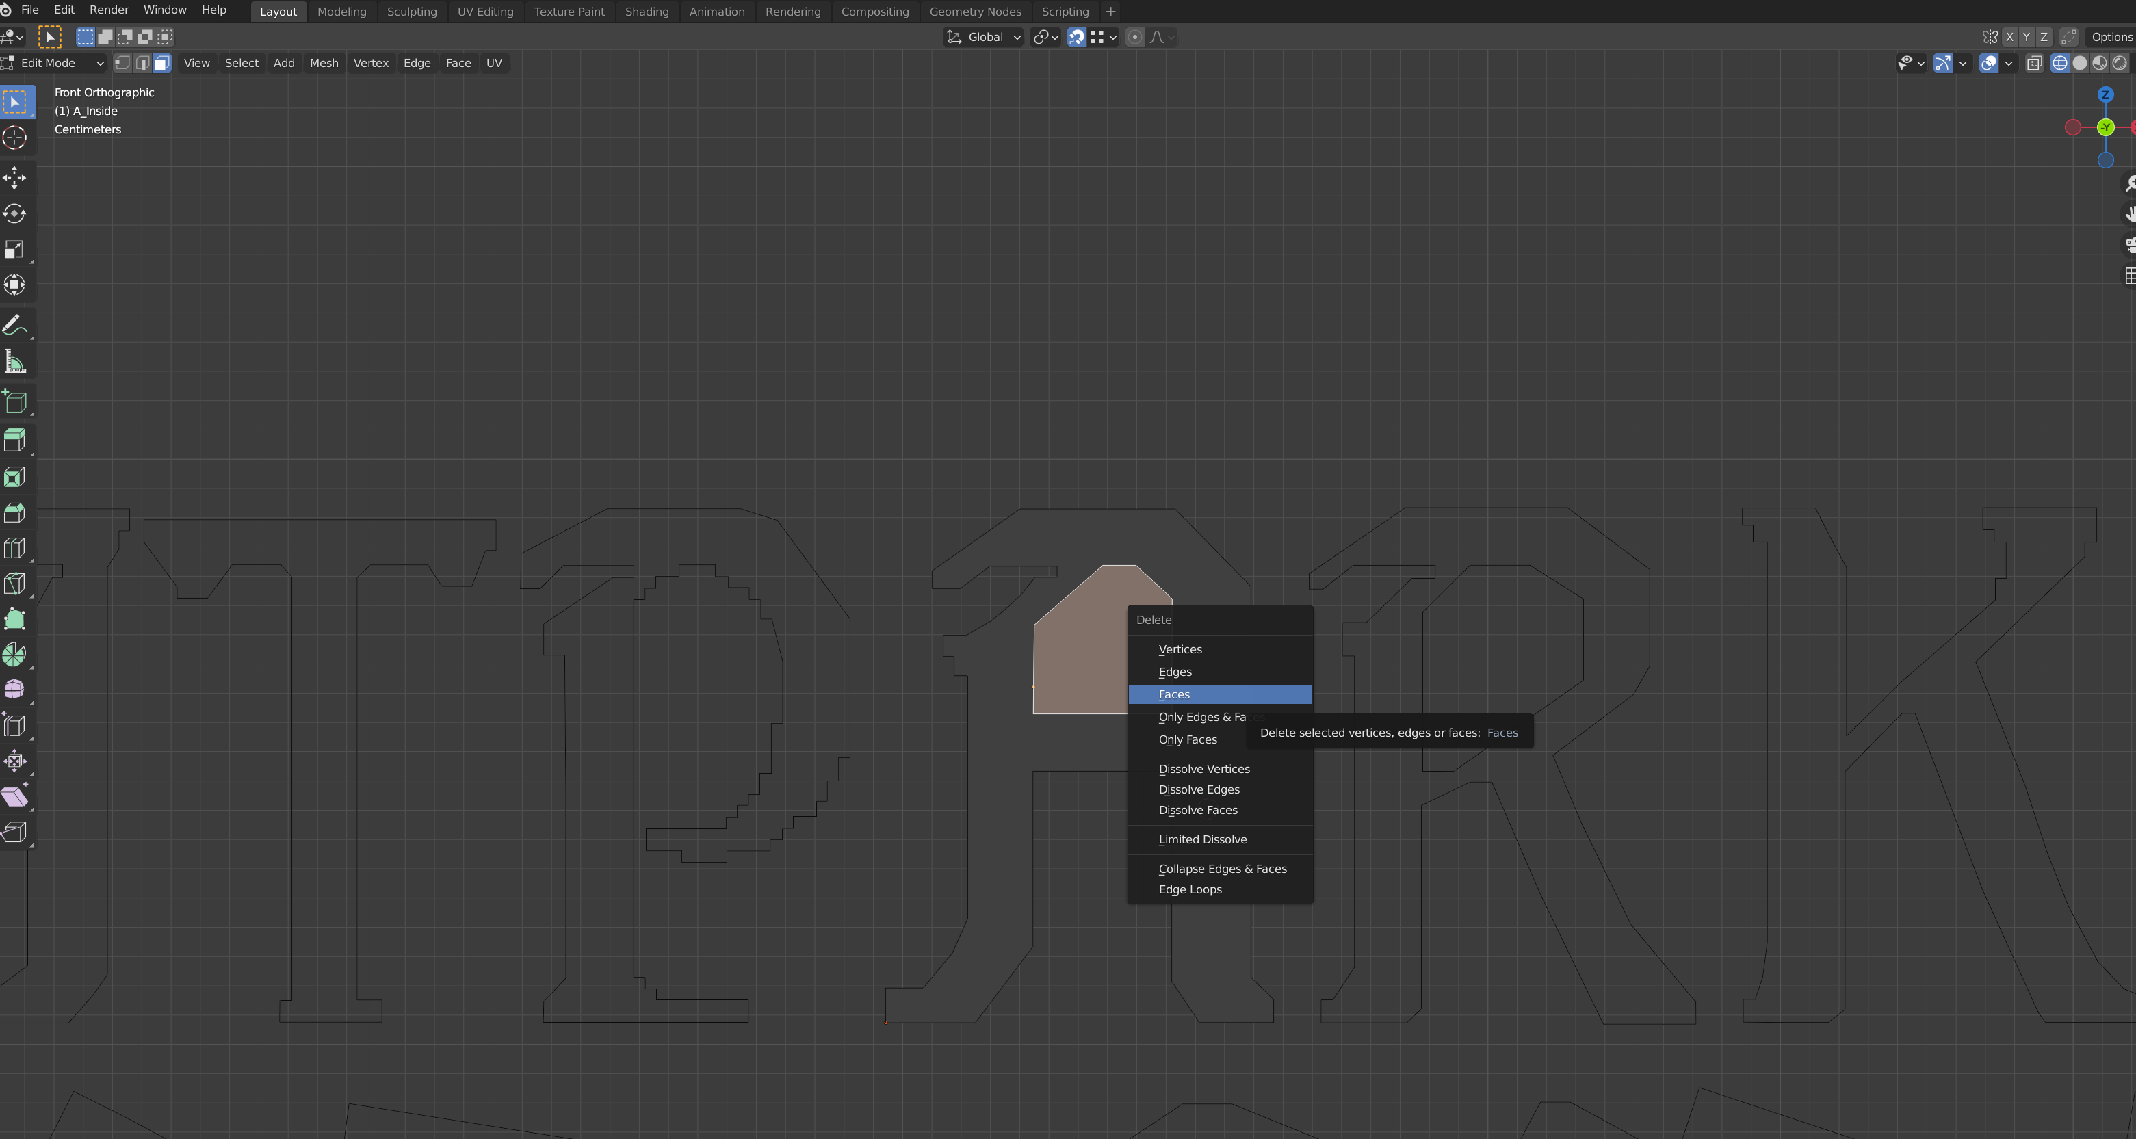
Task: Enable X axis mirror toggle
Action: pos(2009,36)
